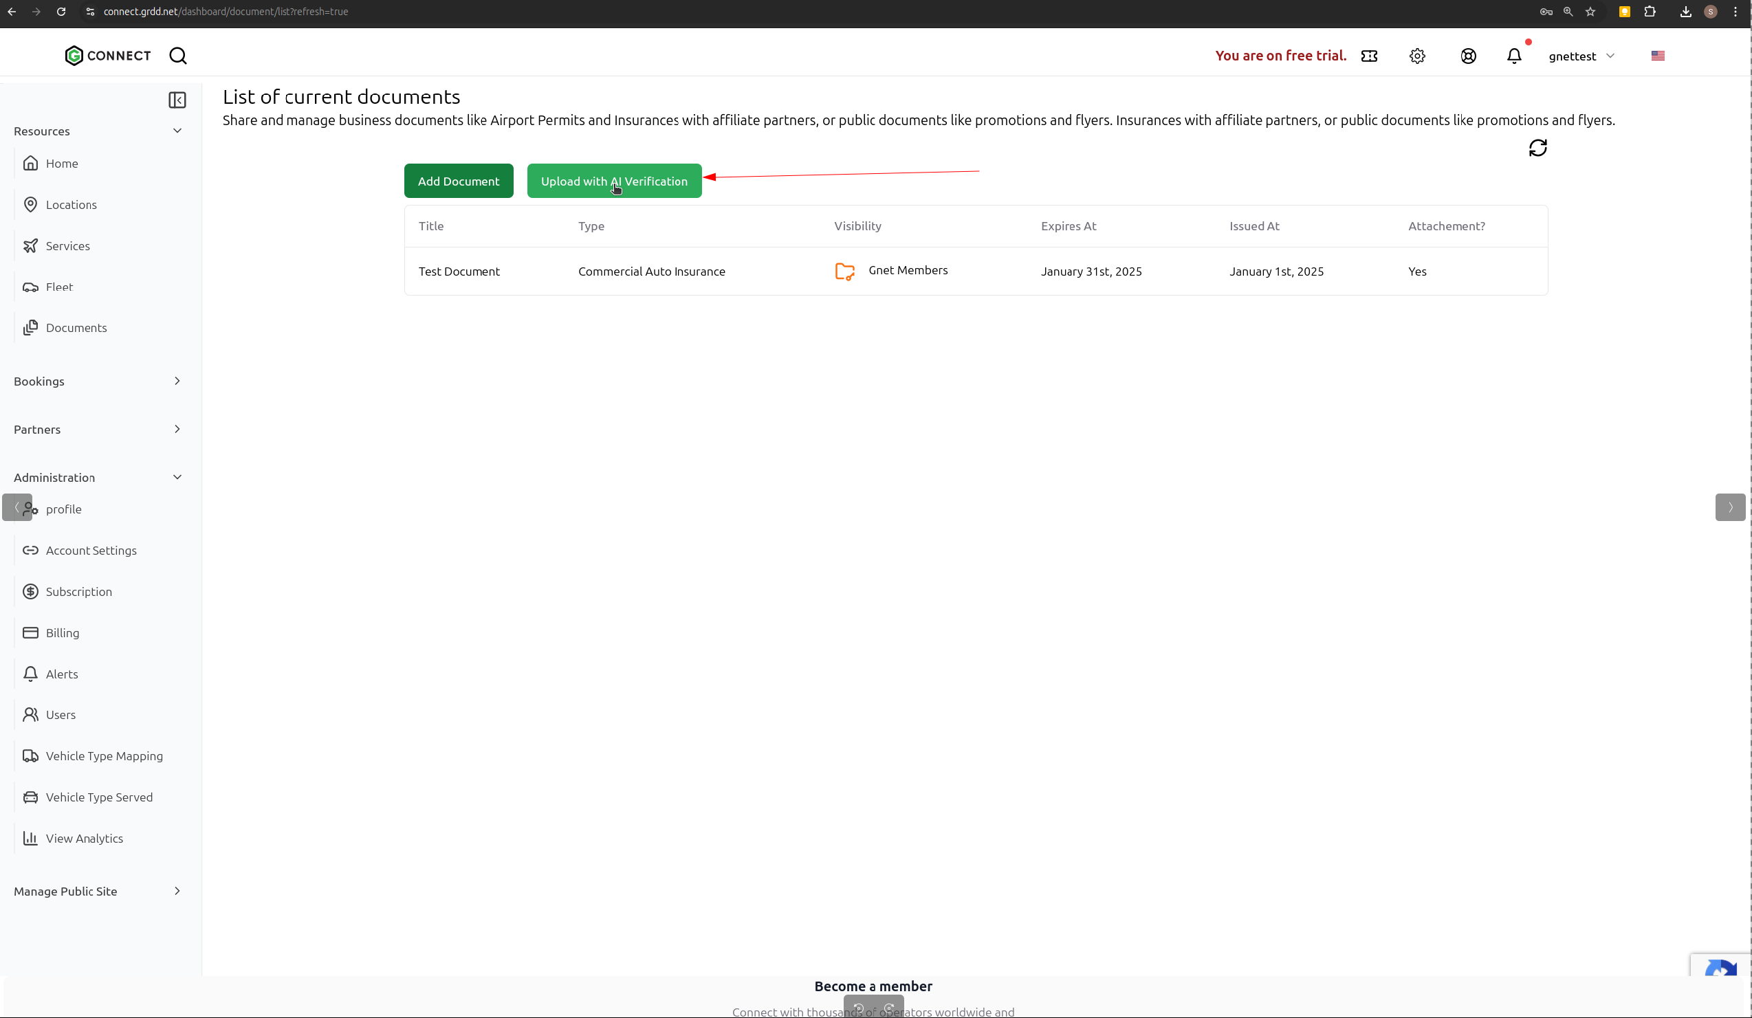
Task: Open the notifications bell icon
Action: click(1513, 56)
